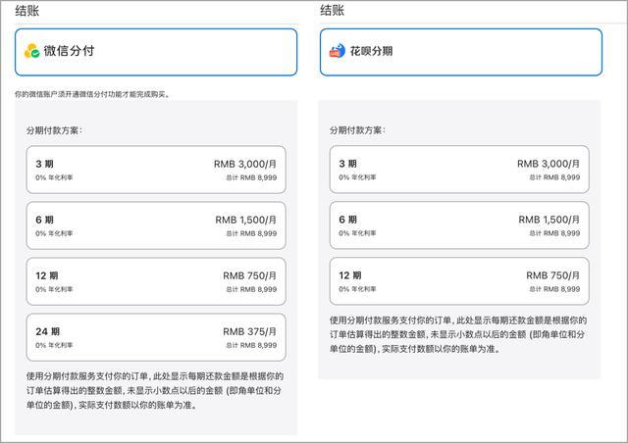Click RMB 3,000/月 in the 花呗分期 panel
Image resolution: width=628 pixels, height=443 pixels.
[549, 164]
